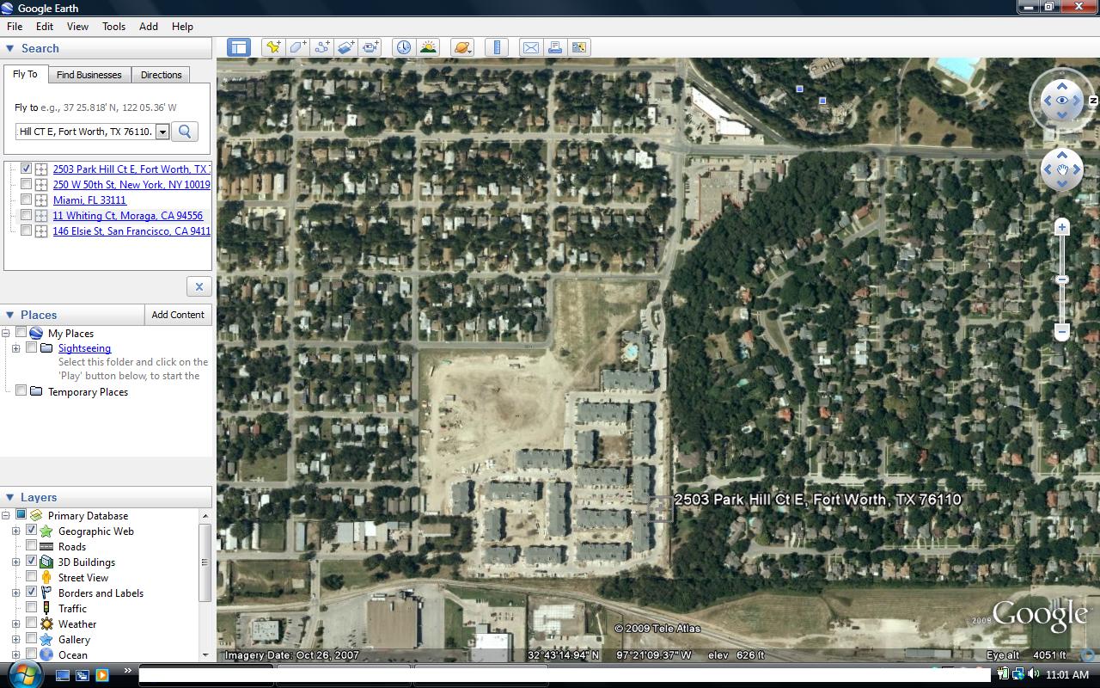Open the File menu

(15, 27)
